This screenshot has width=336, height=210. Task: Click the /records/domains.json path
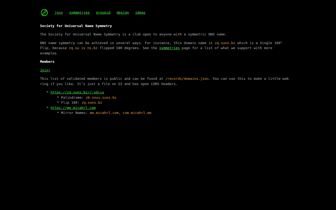[187, 78]
